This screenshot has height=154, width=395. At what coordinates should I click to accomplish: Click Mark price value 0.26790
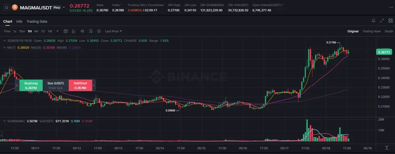[102, 10]
